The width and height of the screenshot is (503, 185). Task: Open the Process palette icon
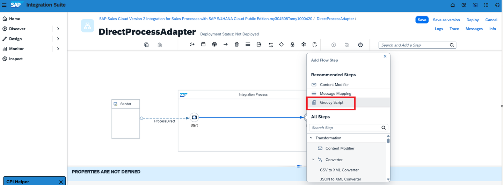click(x=203, y=45)
